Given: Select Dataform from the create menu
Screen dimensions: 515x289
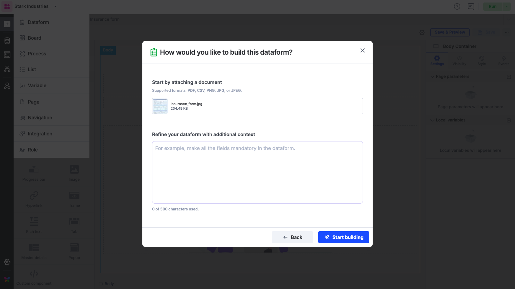Looking at the screenshot, I should [x=38, y=22].
